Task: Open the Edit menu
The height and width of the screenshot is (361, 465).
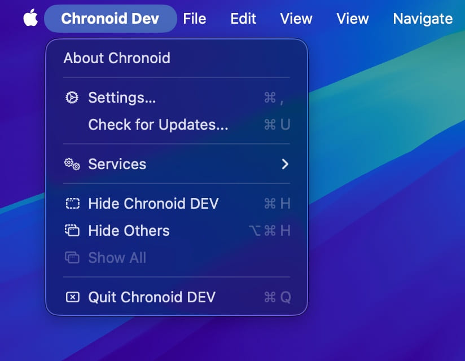Action: (x=243, y=18)
